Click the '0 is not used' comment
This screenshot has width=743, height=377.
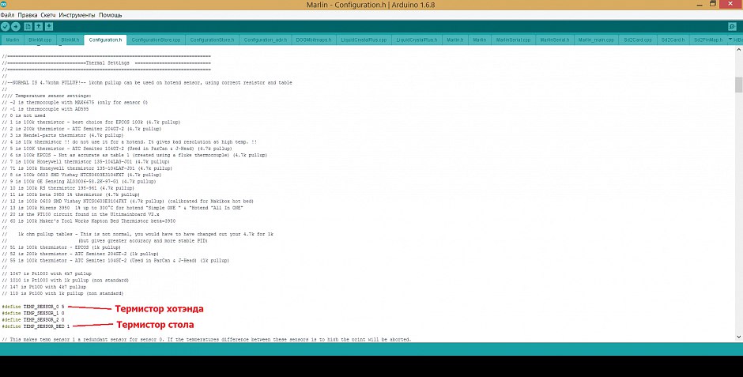(x=24, y=115)
